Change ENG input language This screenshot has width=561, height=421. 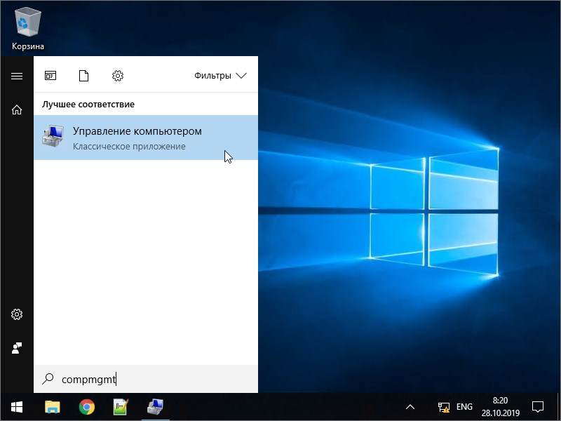pyautogui.click(x=464, y=407)
